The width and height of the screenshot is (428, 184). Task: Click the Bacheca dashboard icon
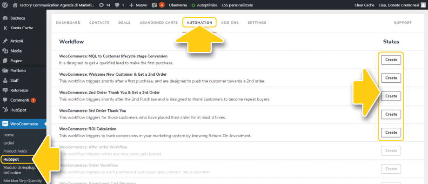click(5, 18)
